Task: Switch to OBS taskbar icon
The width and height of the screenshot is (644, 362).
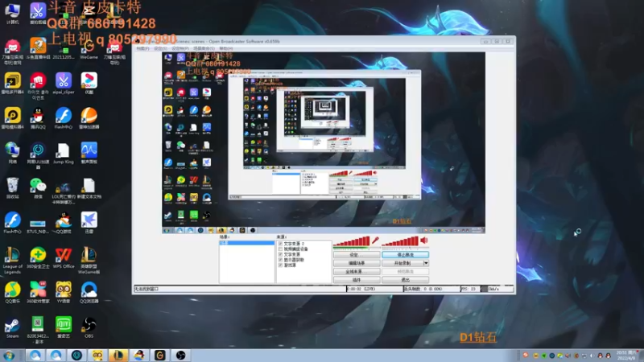Action: point(180,355)
